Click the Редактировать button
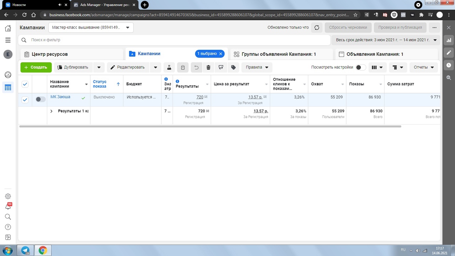The height and width of the screenshot is (256, 455). (x=128, y=67)
